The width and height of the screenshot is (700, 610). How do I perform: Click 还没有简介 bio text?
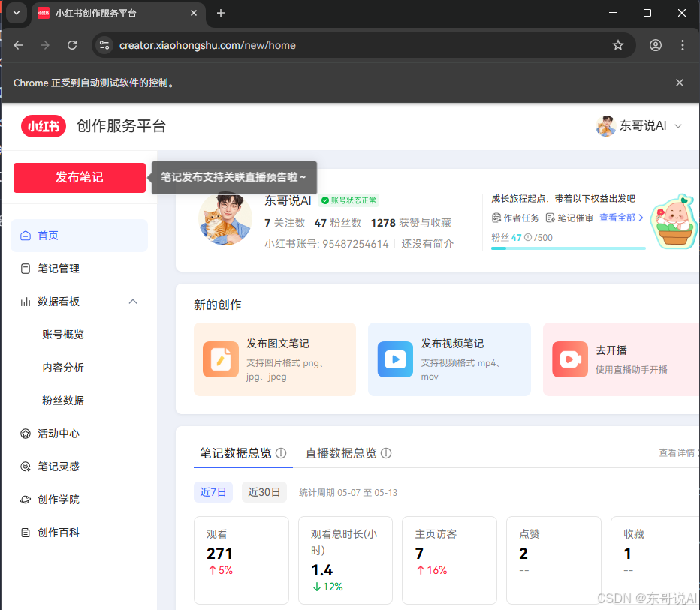pyautogui.click(x=427, y=244)
